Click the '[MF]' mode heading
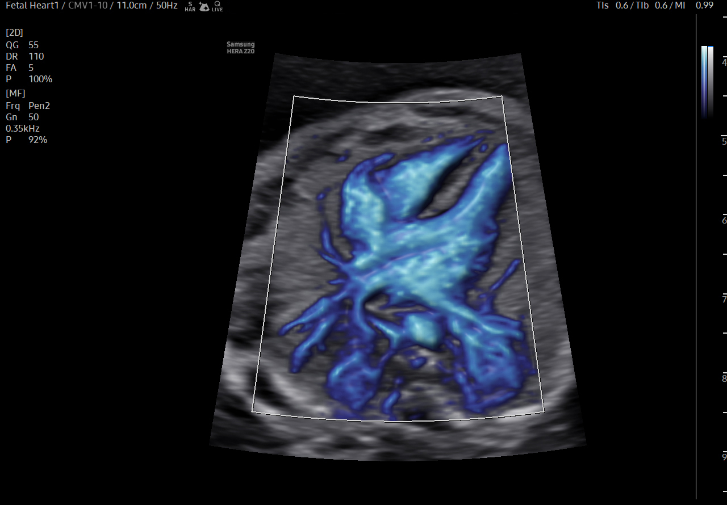This screenshot has height=505, width=727. tap(15, 93)
